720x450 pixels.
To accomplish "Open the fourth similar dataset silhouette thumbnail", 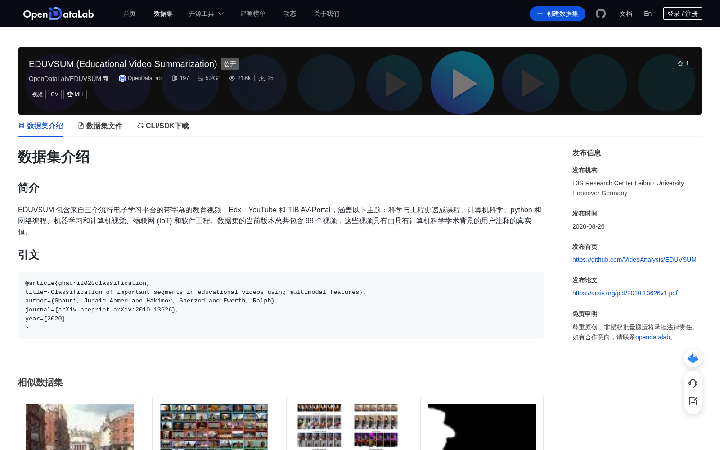I will pos(482,427).
